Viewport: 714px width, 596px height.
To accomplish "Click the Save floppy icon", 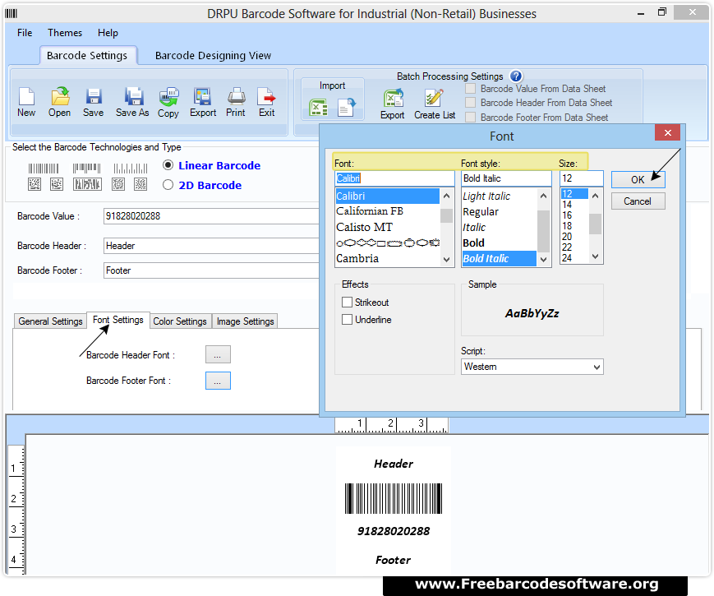I will click(x=94, y=96).
